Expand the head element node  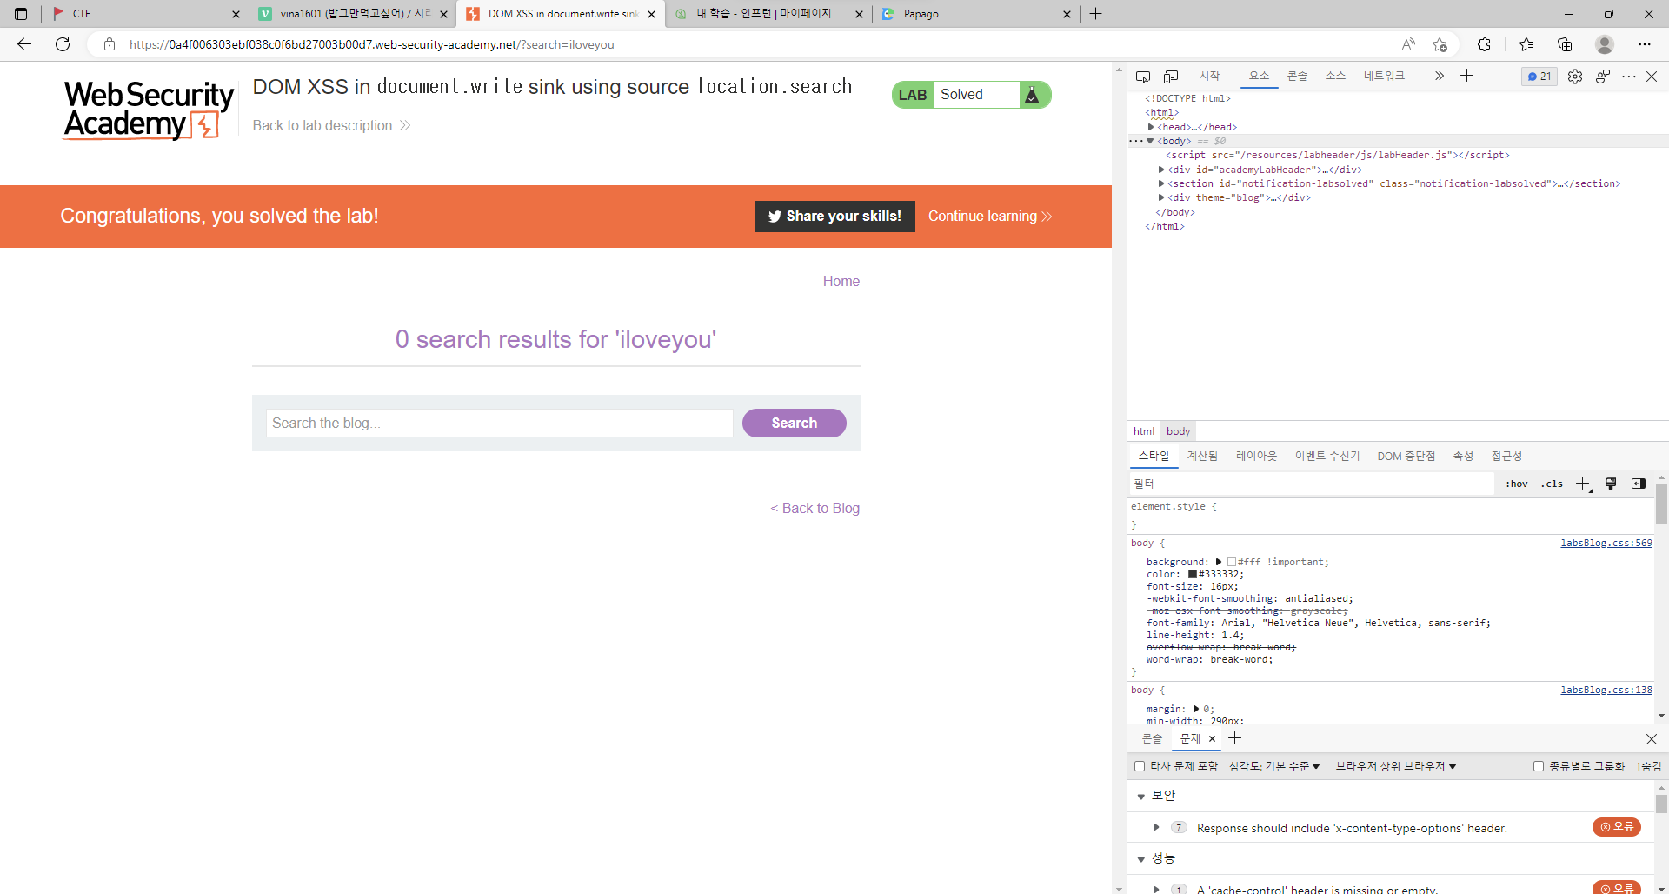(x=1151, y=127)
